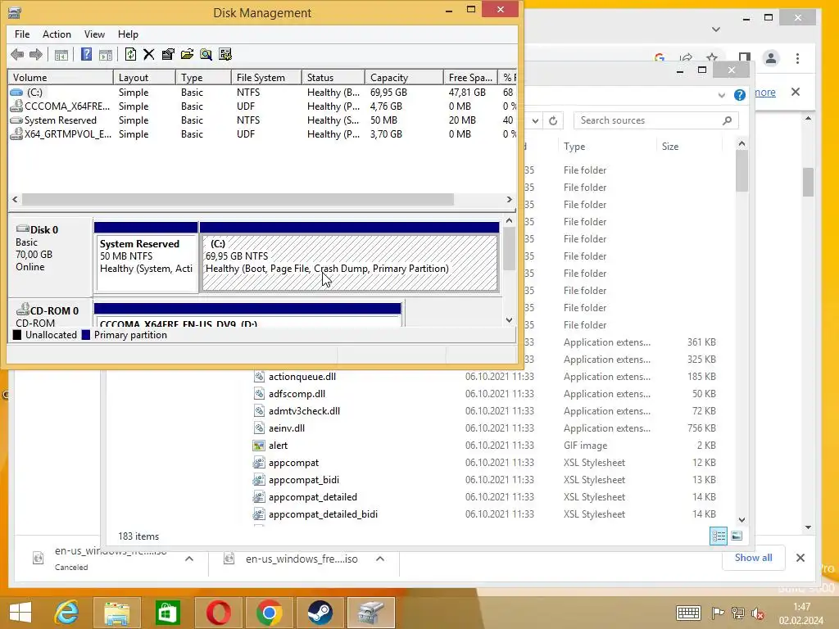The image size is (839, 629).
Task: Sort volumes by the Volume column header
Action: tap(61, 78)
